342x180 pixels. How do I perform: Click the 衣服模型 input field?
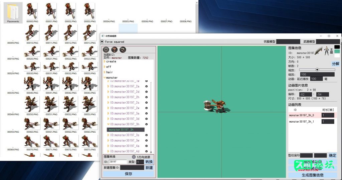pyautogui.click(x=288, y=42)
